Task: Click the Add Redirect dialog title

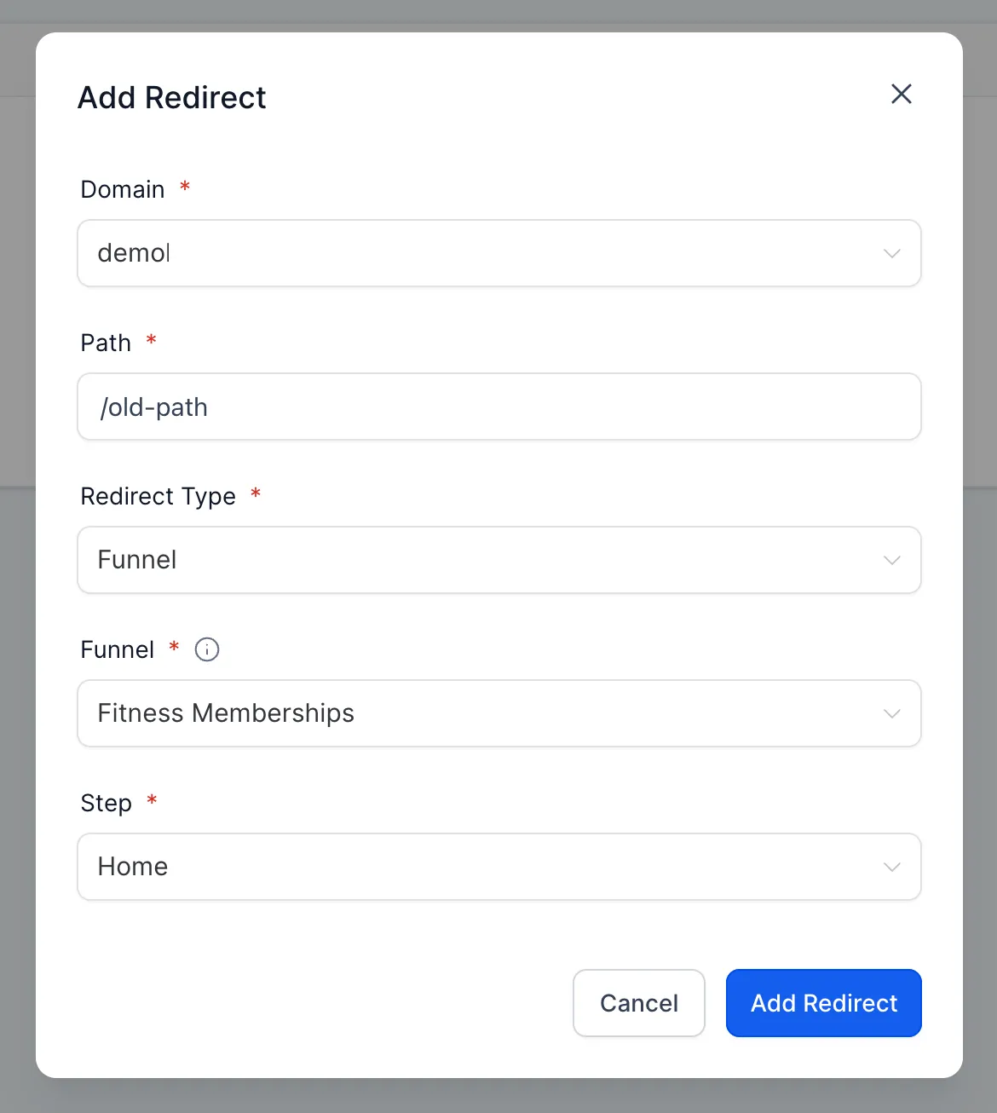Action: 172,98
